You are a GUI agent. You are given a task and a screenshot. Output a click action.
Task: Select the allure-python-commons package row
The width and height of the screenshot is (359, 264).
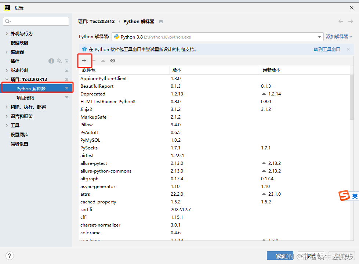(214, 171)
